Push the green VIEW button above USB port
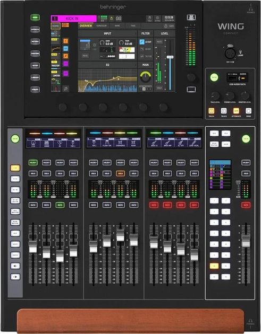Screen dimensions: 261x334 214,77
